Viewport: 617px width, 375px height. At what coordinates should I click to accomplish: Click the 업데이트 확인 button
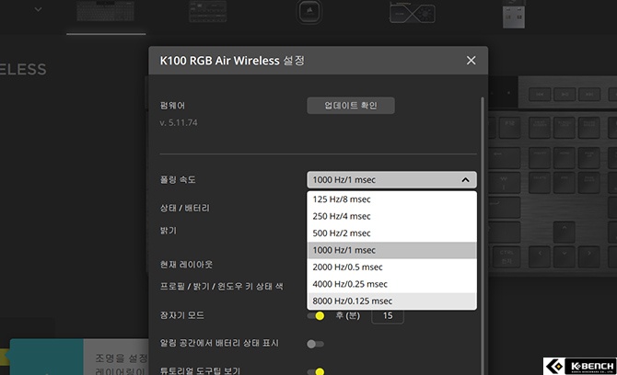coord(351,105)
